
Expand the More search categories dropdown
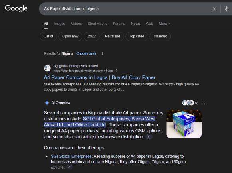point(165,24)
